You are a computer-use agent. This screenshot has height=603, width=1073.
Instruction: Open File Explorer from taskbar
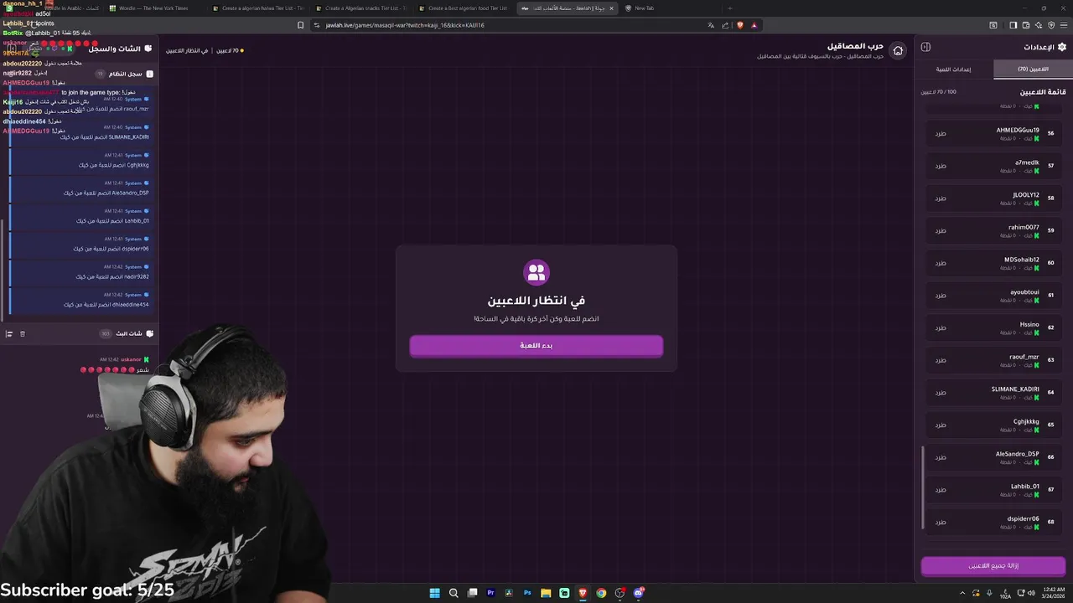coord(546,593)
